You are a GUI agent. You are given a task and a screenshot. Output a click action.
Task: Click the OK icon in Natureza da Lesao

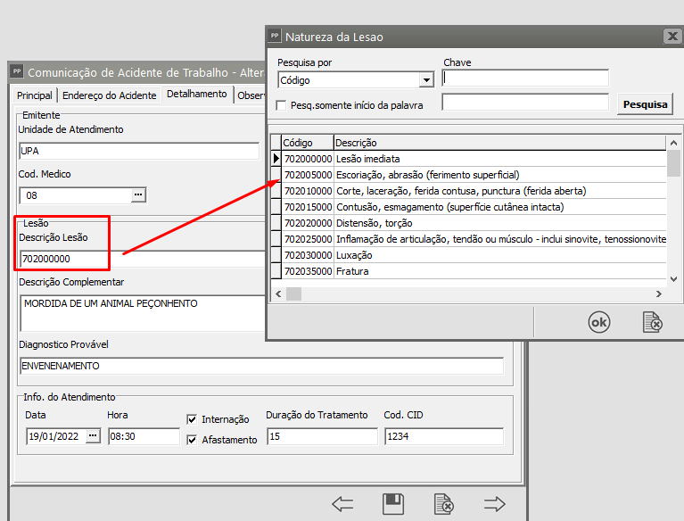(x=599, y=323)
